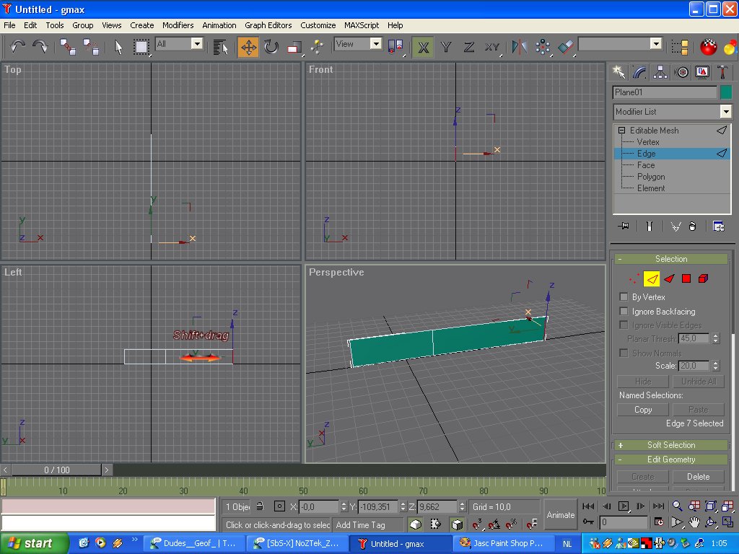Open the Modifiers menu
Screen dimensions: 739x554
(178, 25)
